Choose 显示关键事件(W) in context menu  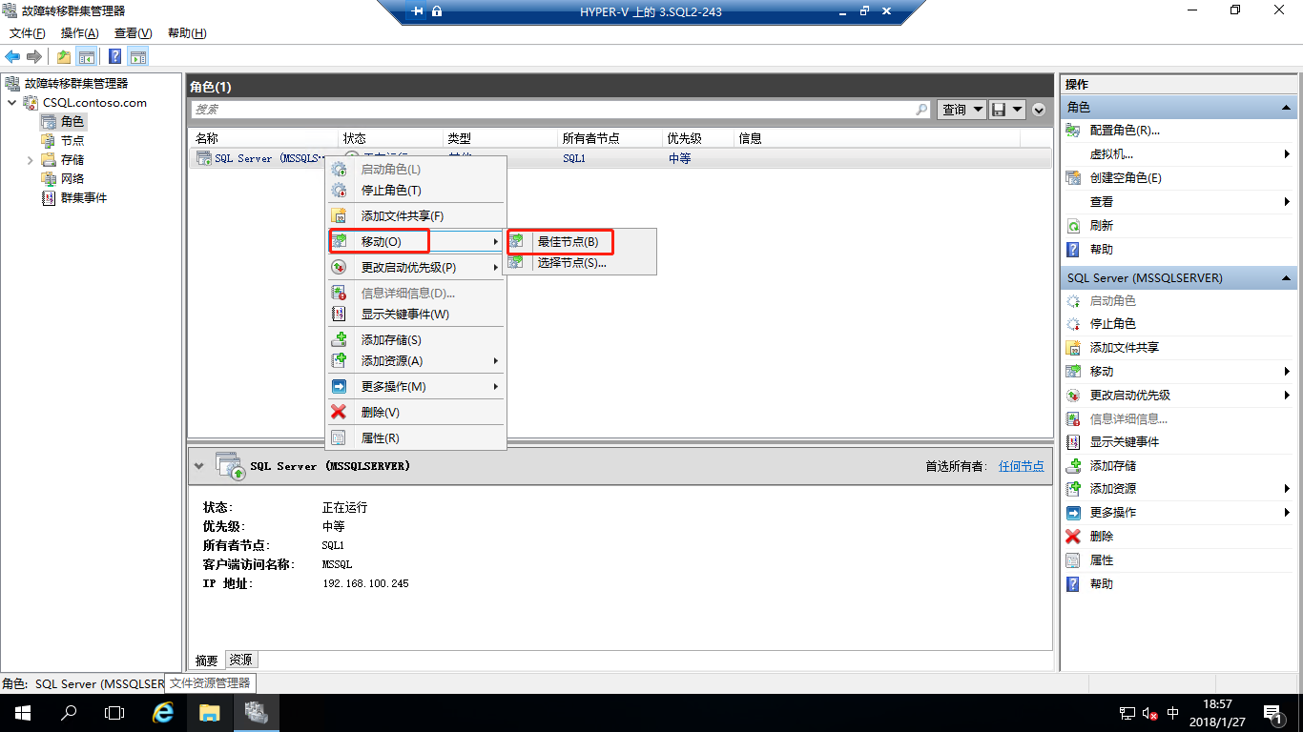(x=415, y=314)
